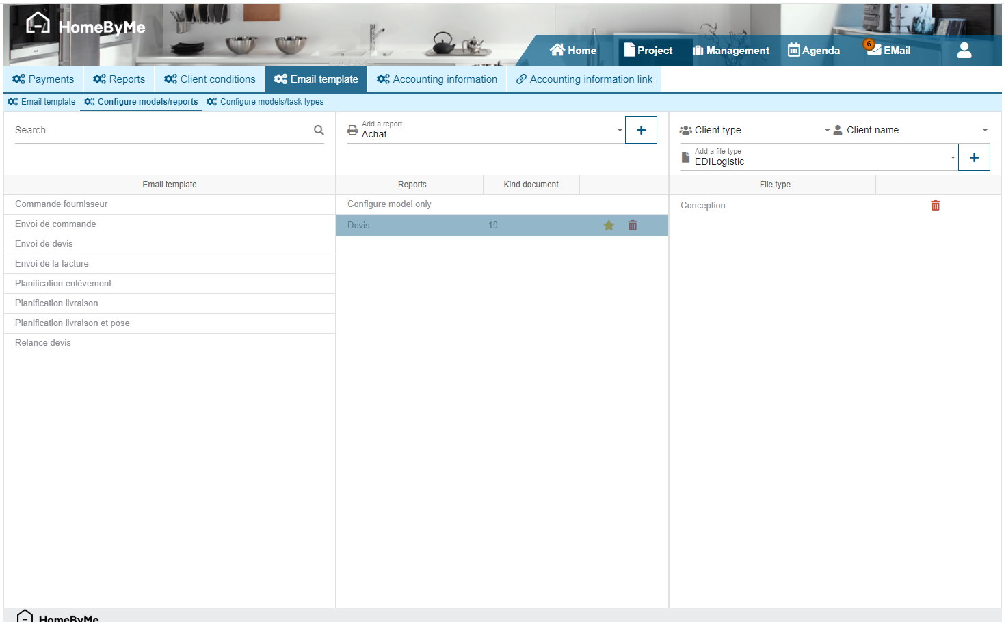Open the user profile icon
This screenshot has width=1004, height=622.
click(x=964, y=50)
